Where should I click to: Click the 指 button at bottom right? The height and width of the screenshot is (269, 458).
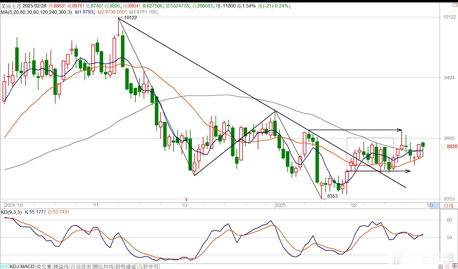[x=440, y=266]
